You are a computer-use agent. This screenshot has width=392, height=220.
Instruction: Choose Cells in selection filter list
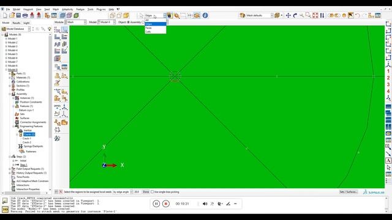coord(156,32)
